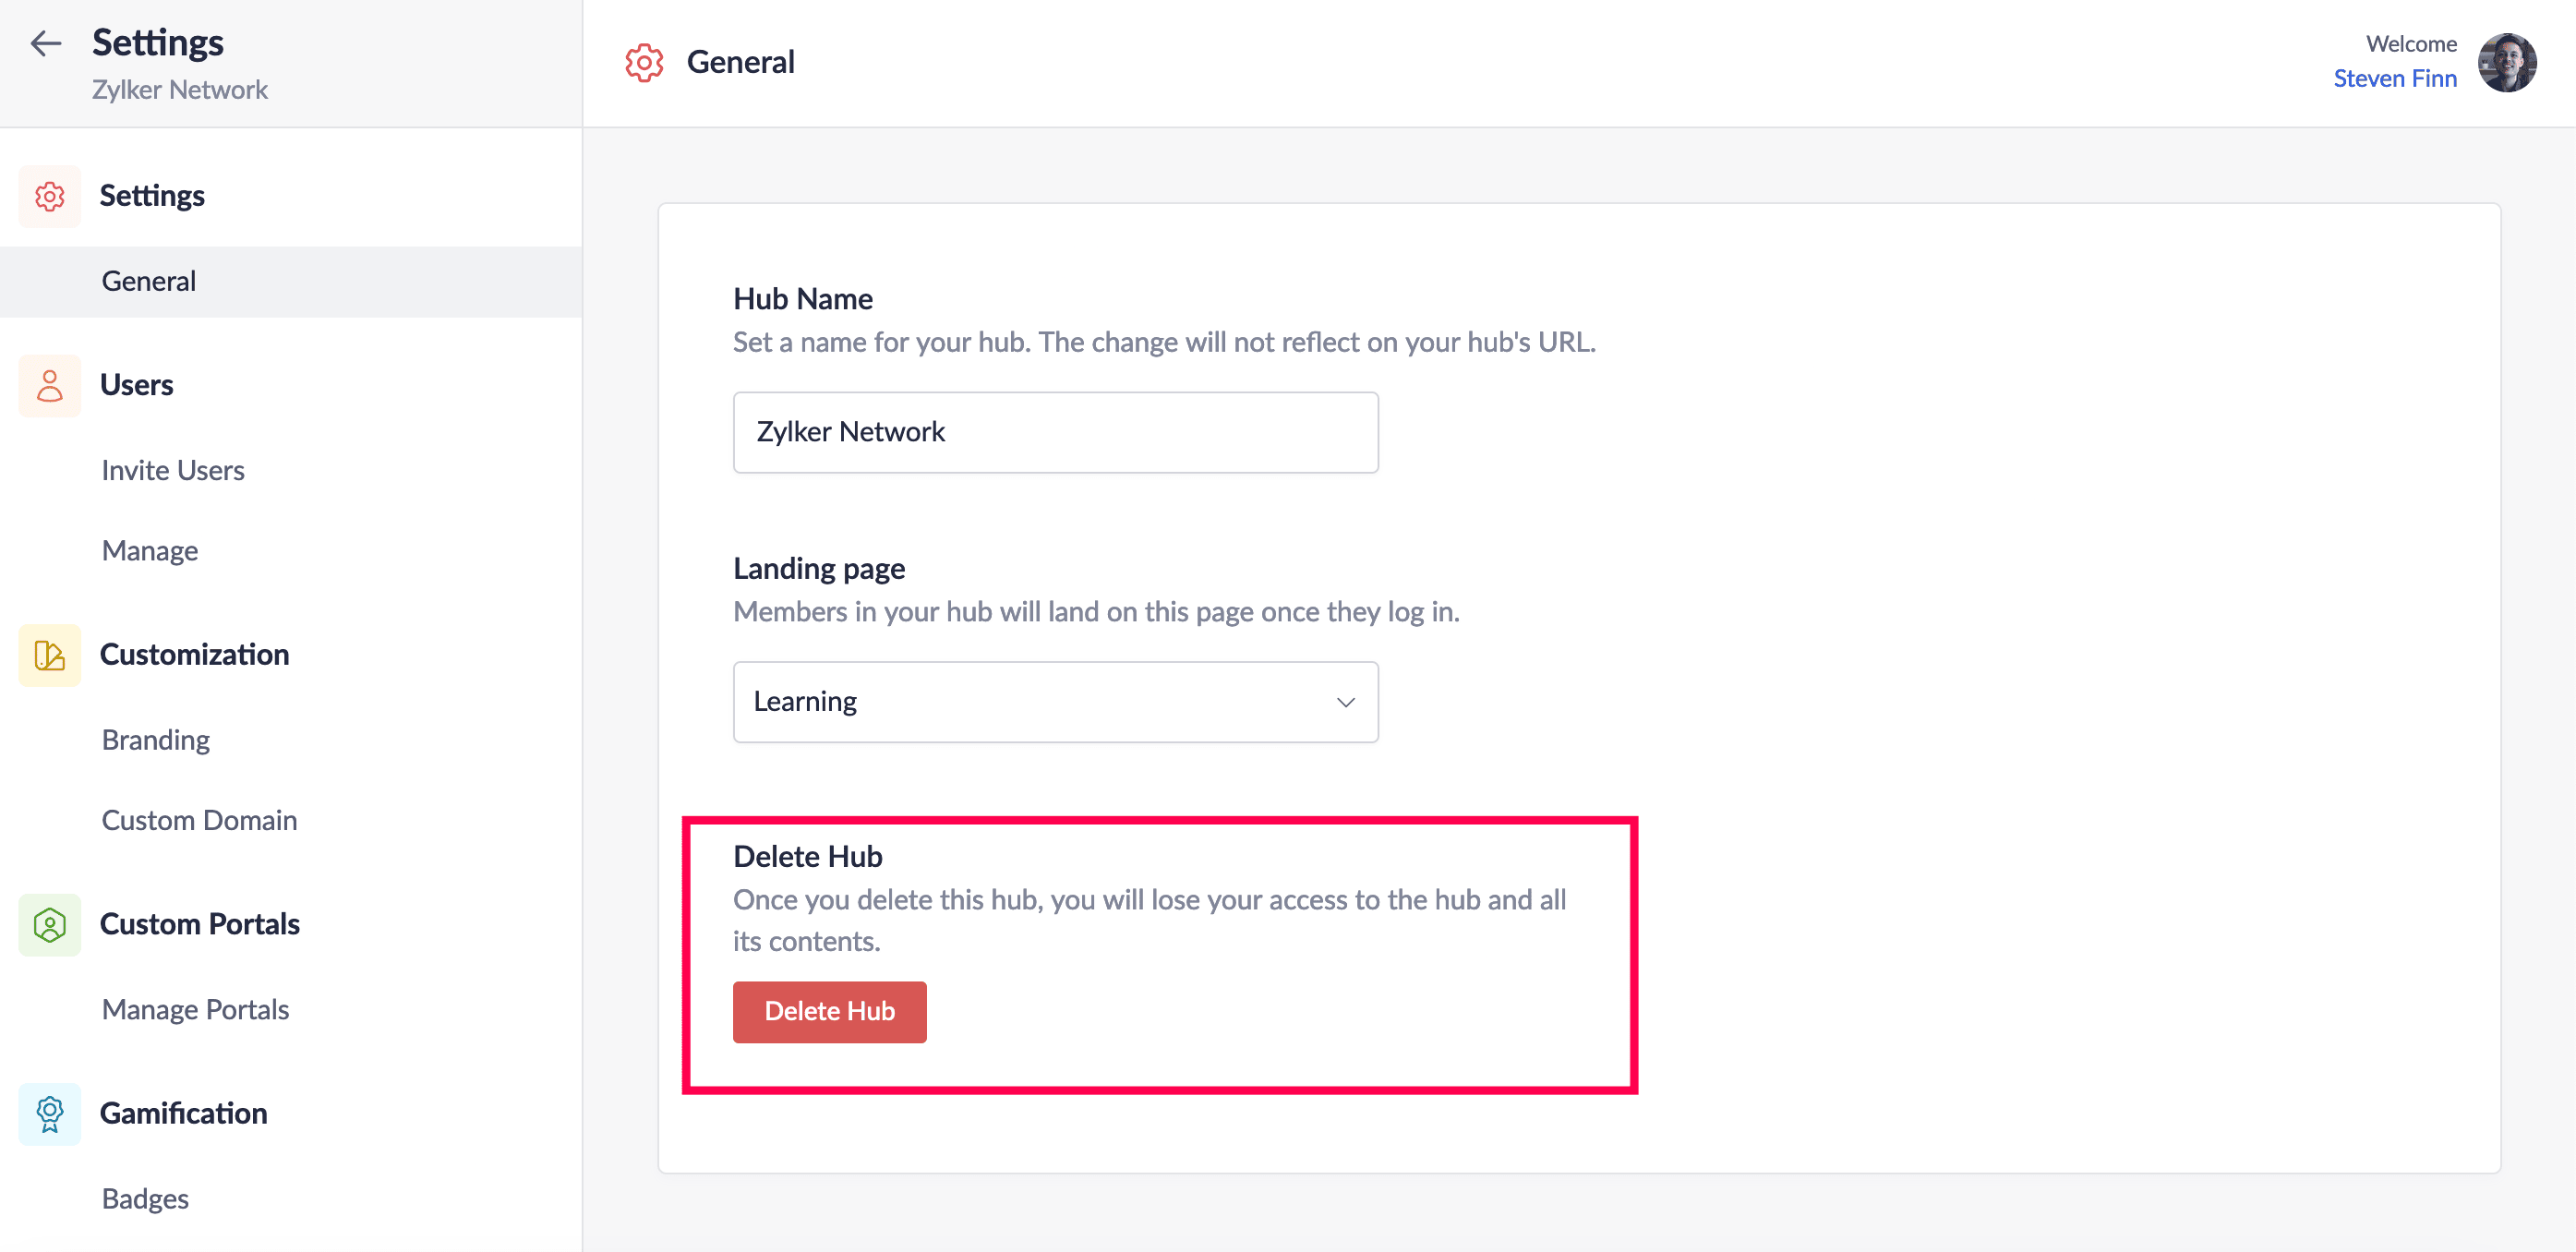Viewport: 2576px width, 1252px height.
Task: Open Invite Users page
Action: (x=173, y=470)
